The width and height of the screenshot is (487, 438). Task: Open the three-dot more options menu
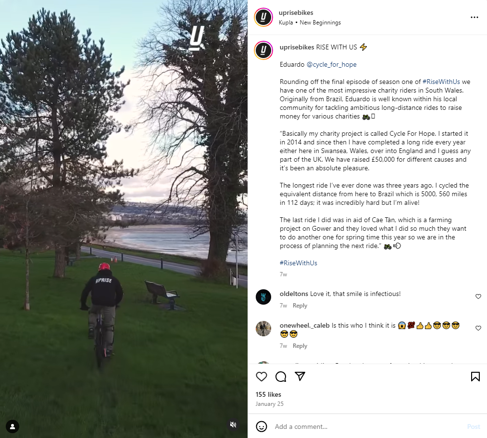click(x=475, y=17)
